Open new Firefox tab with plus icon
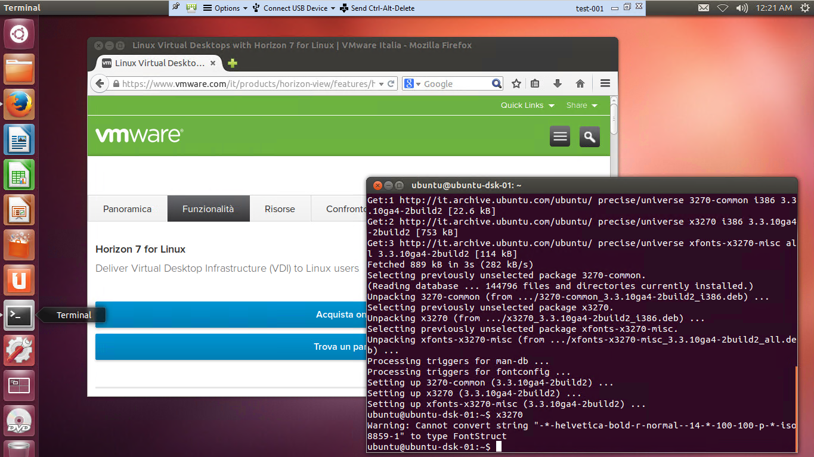The image size is (814, 457). [x=233, y=63]
